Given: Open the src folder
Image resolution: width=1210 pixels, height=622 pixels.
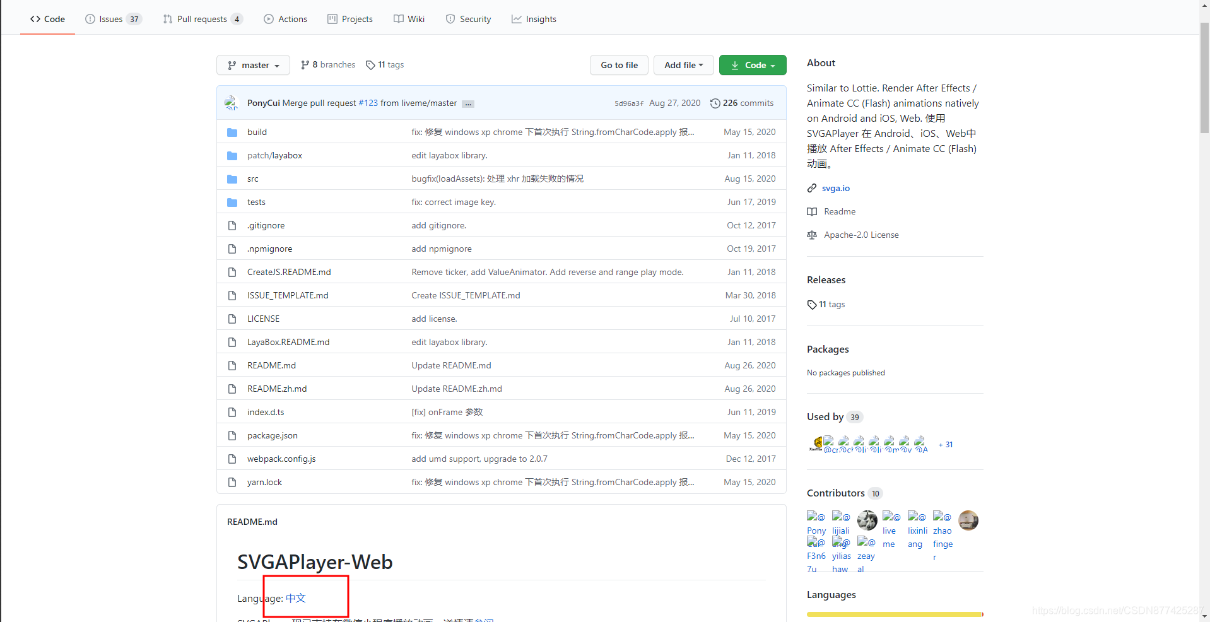Looking at the screenshot, I should pyautogui.click(x=252, y=179).
